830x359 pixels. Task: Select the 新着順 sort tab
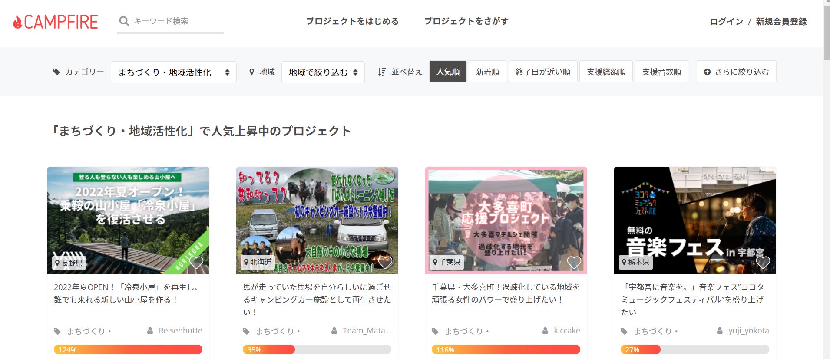pyautogui.click(x=488, y=72)
